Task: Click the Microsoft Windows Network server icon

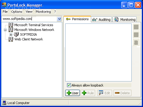Action: pos(11,30)
